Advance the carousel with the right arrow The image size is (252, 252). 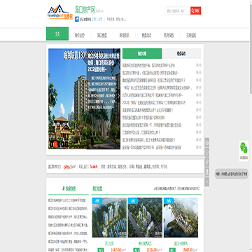tap(118, 95)
